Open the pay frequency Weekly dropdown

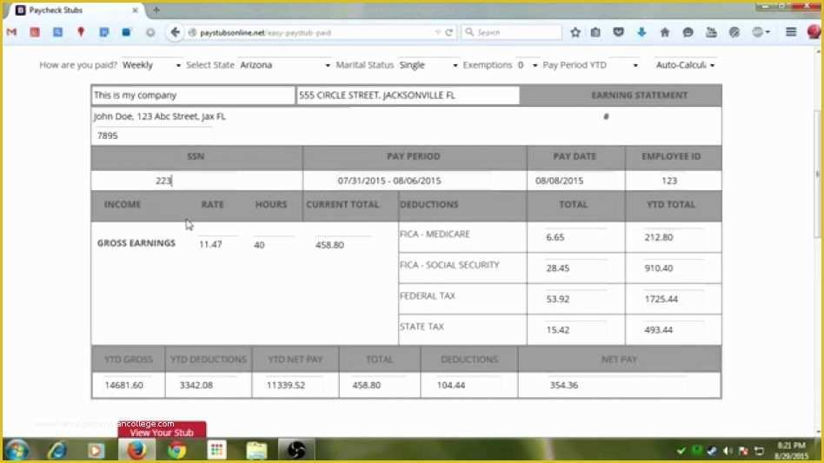point(151,65)
